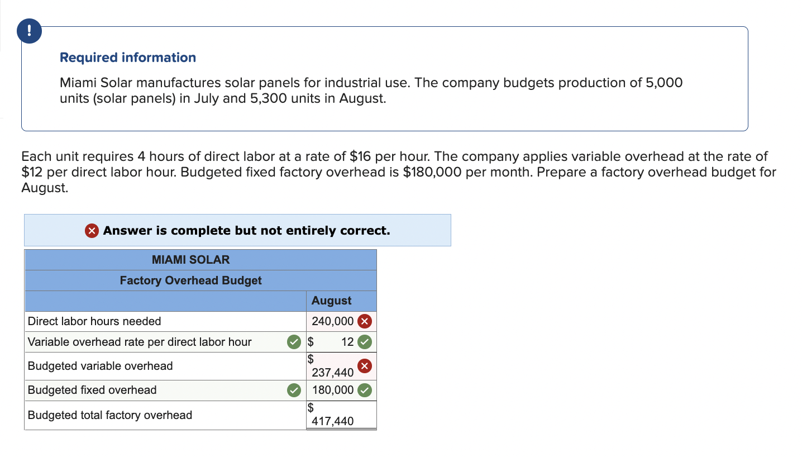Click green checkmark left of 180,000 cell
This screenshot has width=802, height=457.
tap(293, 391)
